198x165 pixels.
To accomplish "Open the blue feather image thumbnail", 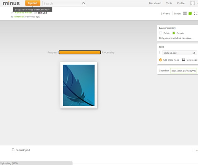I will coord(79,85).
